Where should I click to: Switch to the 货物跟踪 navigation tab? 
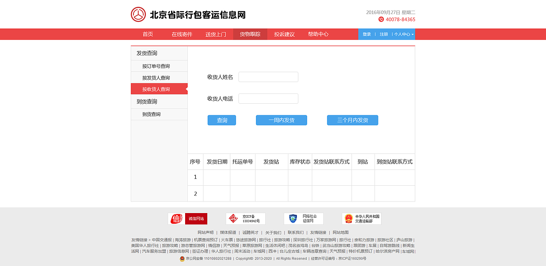coord(250,34)
